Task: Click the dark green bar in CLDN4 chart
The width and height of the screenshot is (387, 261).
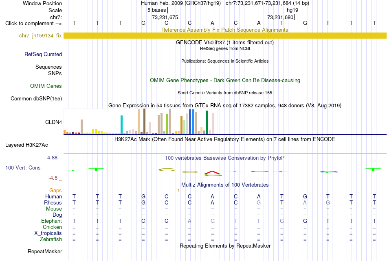Action: click(207, 122)
